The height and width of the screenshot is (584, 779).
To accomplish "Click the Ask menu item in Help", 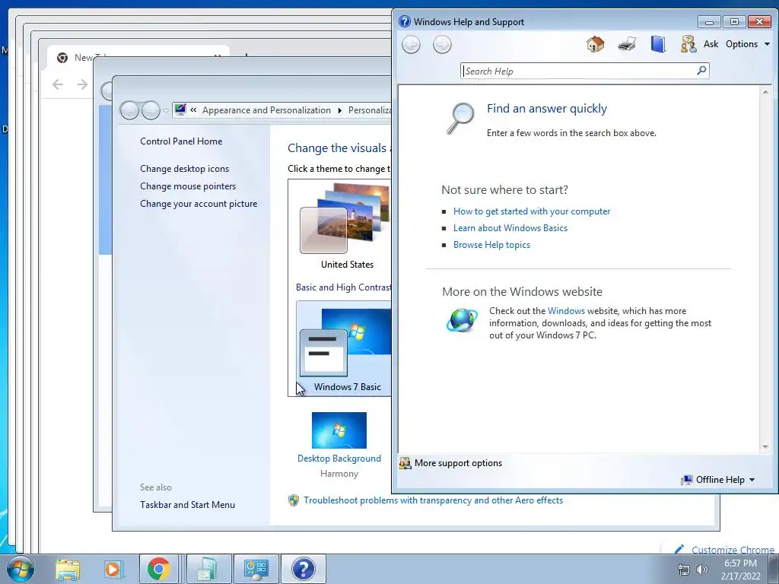I will tap(711, 44).
